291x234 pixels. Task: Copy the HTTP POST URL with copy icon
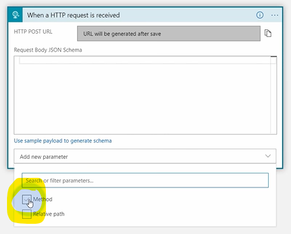coord(268,33)
